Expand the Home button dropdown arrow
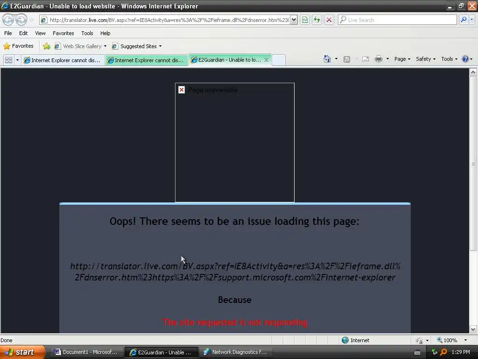Image resolution: width=478 pixels, height=359 pixels. (x=336, y=59)
